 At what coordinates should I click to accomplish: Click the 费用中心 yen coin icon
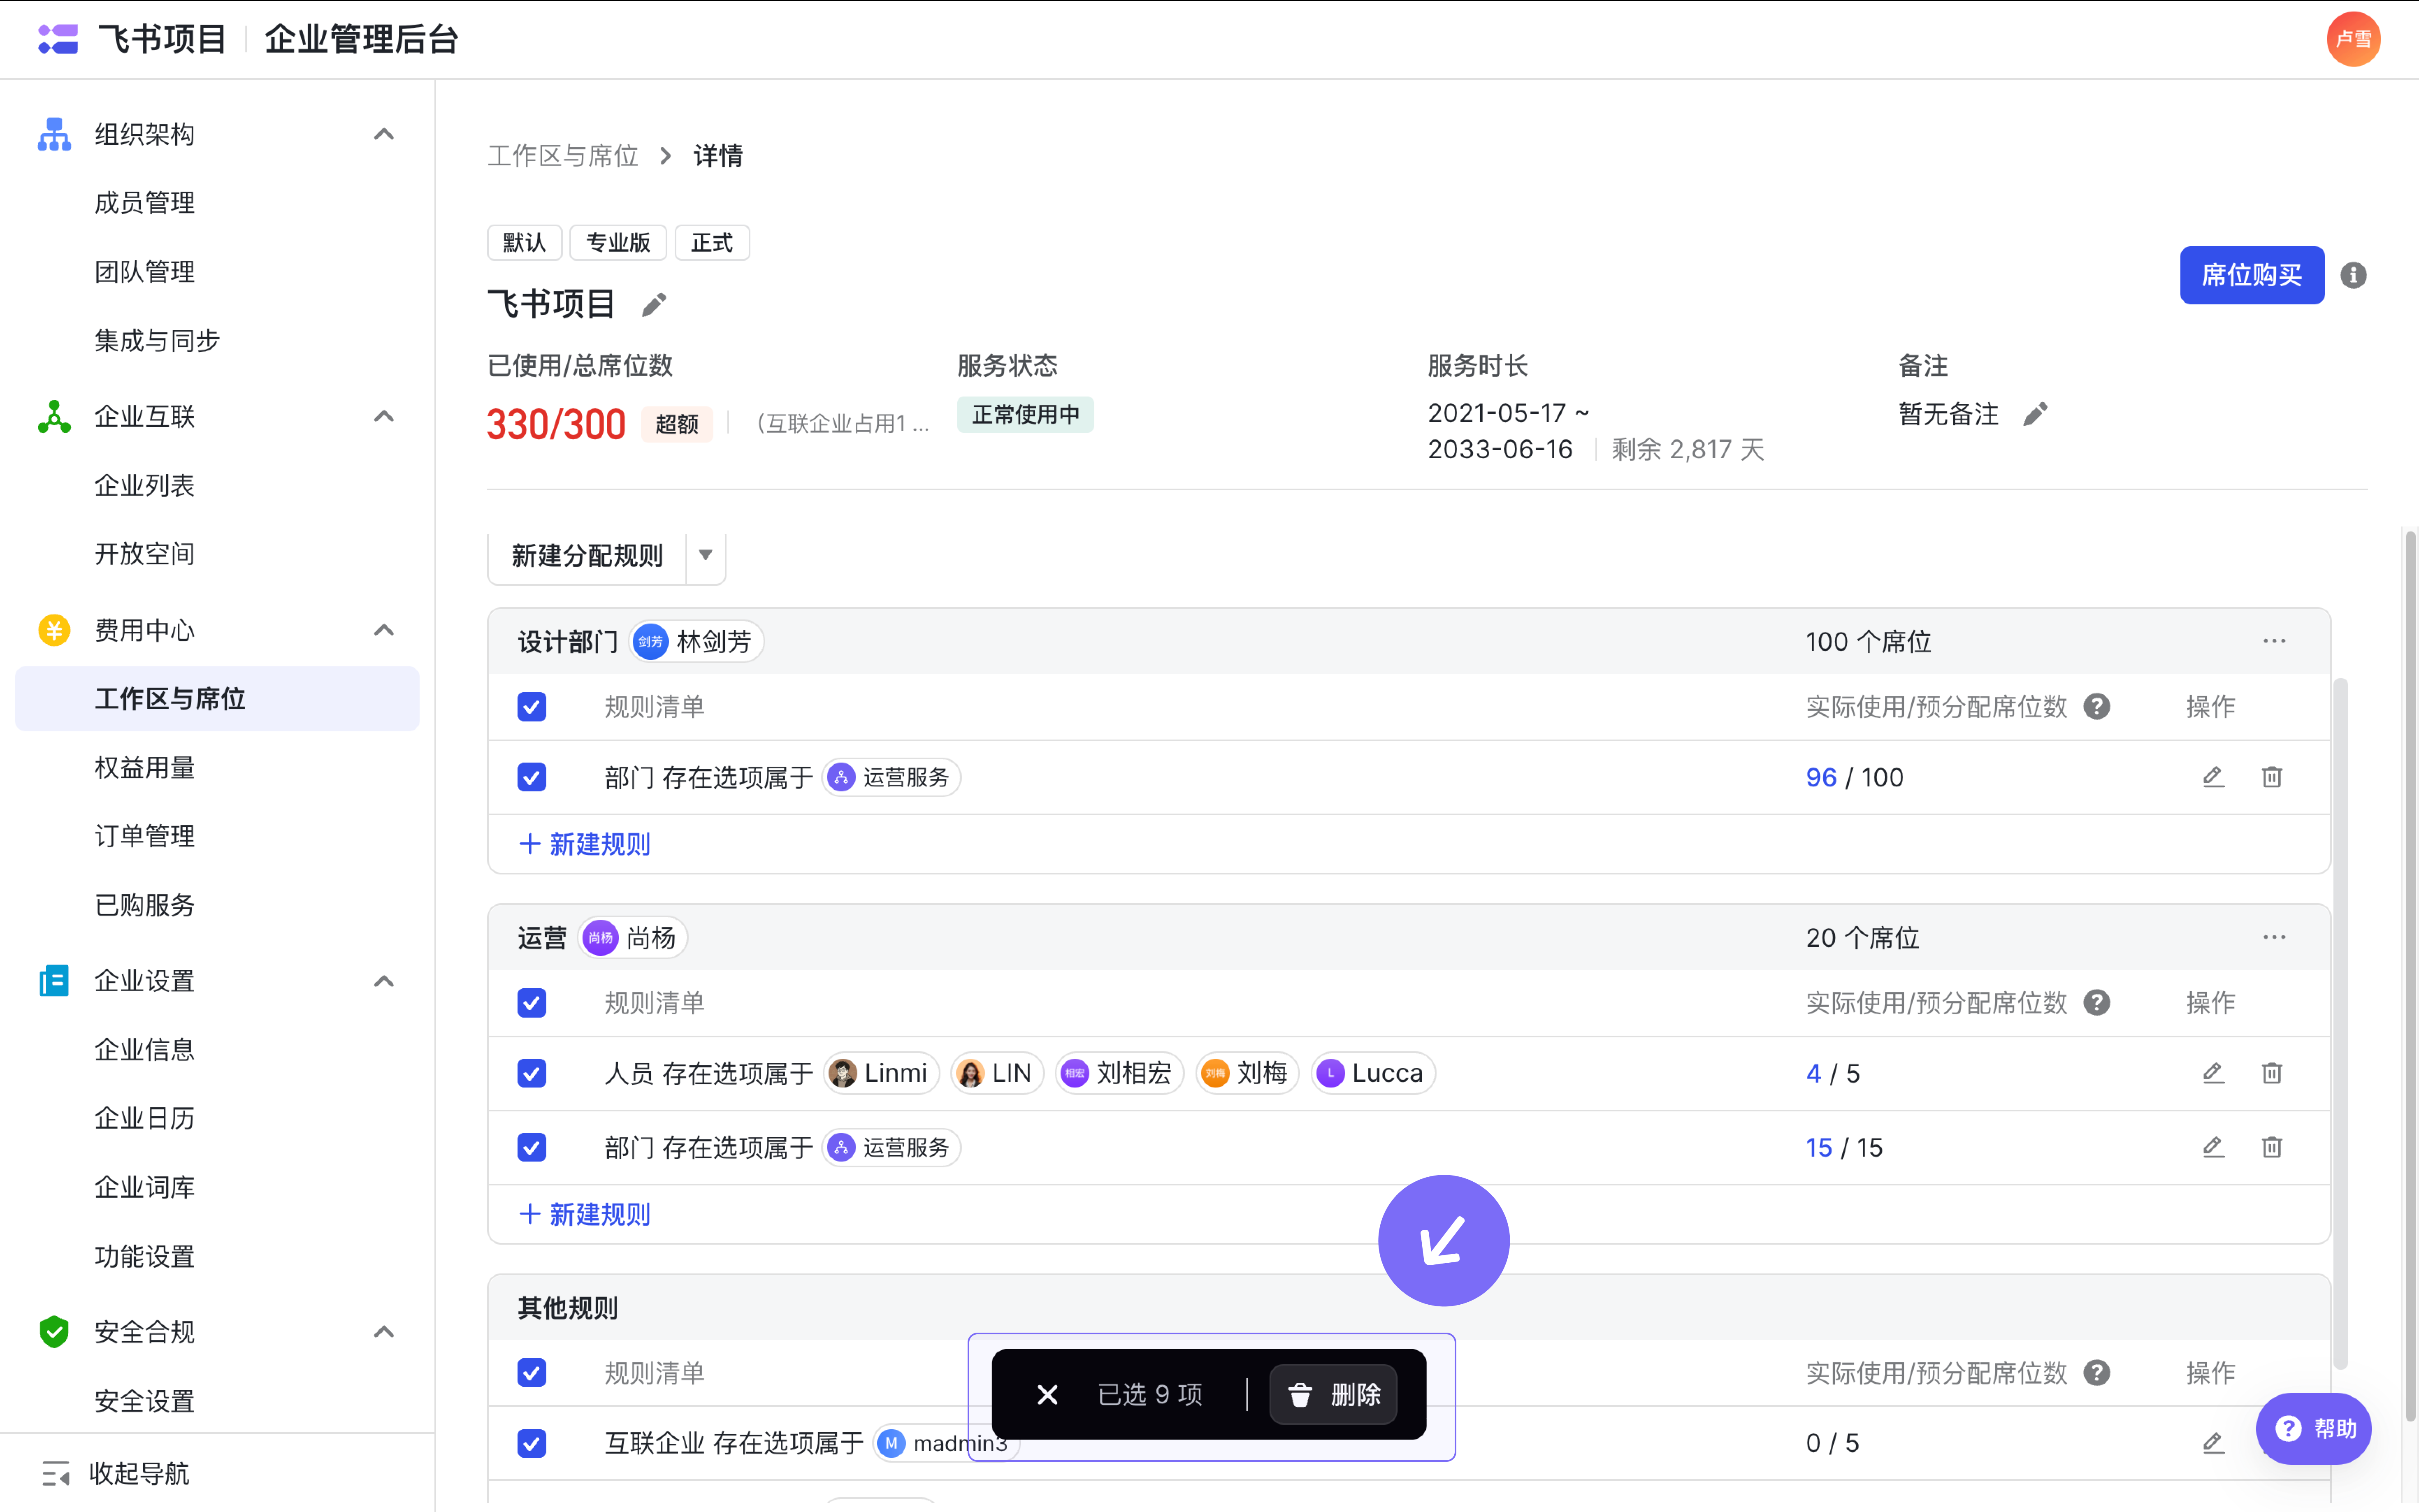54,630
